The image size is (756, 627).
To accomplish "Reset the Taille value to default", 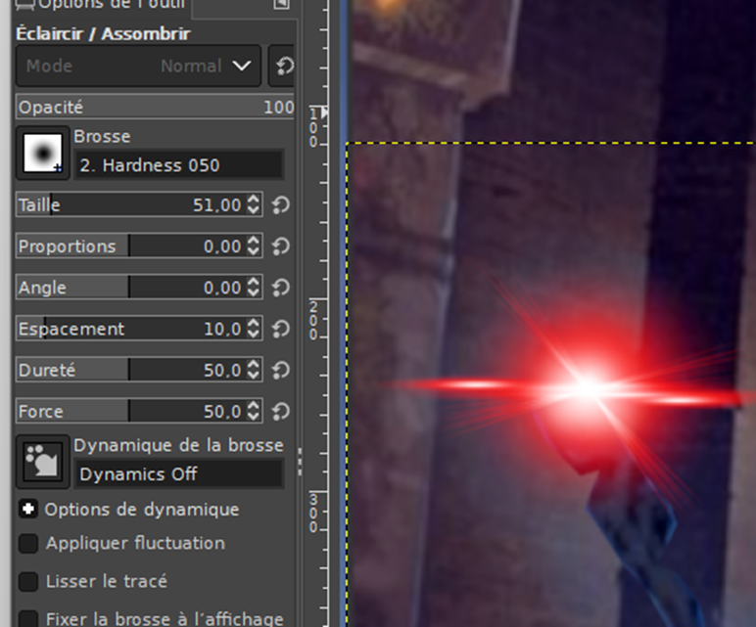I will (x=281, y=205).
